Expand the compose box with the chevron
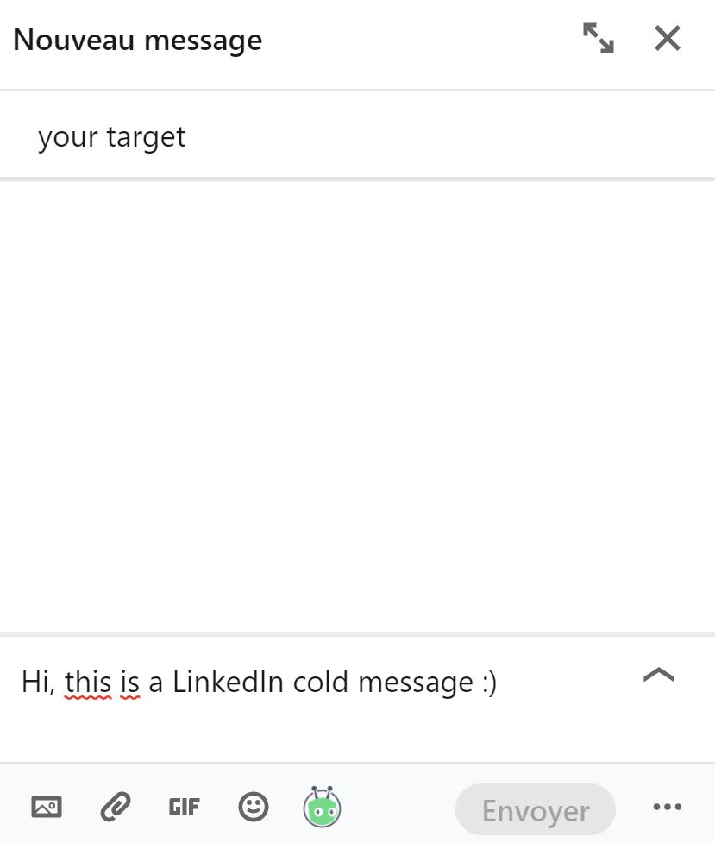715x843 pixels. [x=659, y=675]
